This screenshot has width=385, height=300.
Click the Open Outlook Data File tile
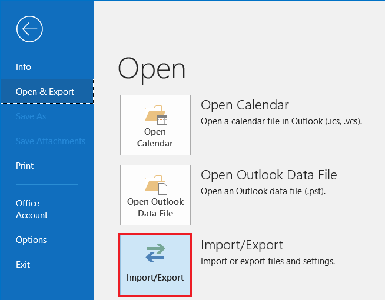click(x=155, y=195)
